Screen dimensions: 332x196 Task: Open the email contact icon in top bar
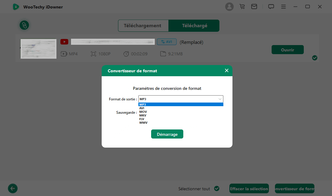tap(254, 6)
